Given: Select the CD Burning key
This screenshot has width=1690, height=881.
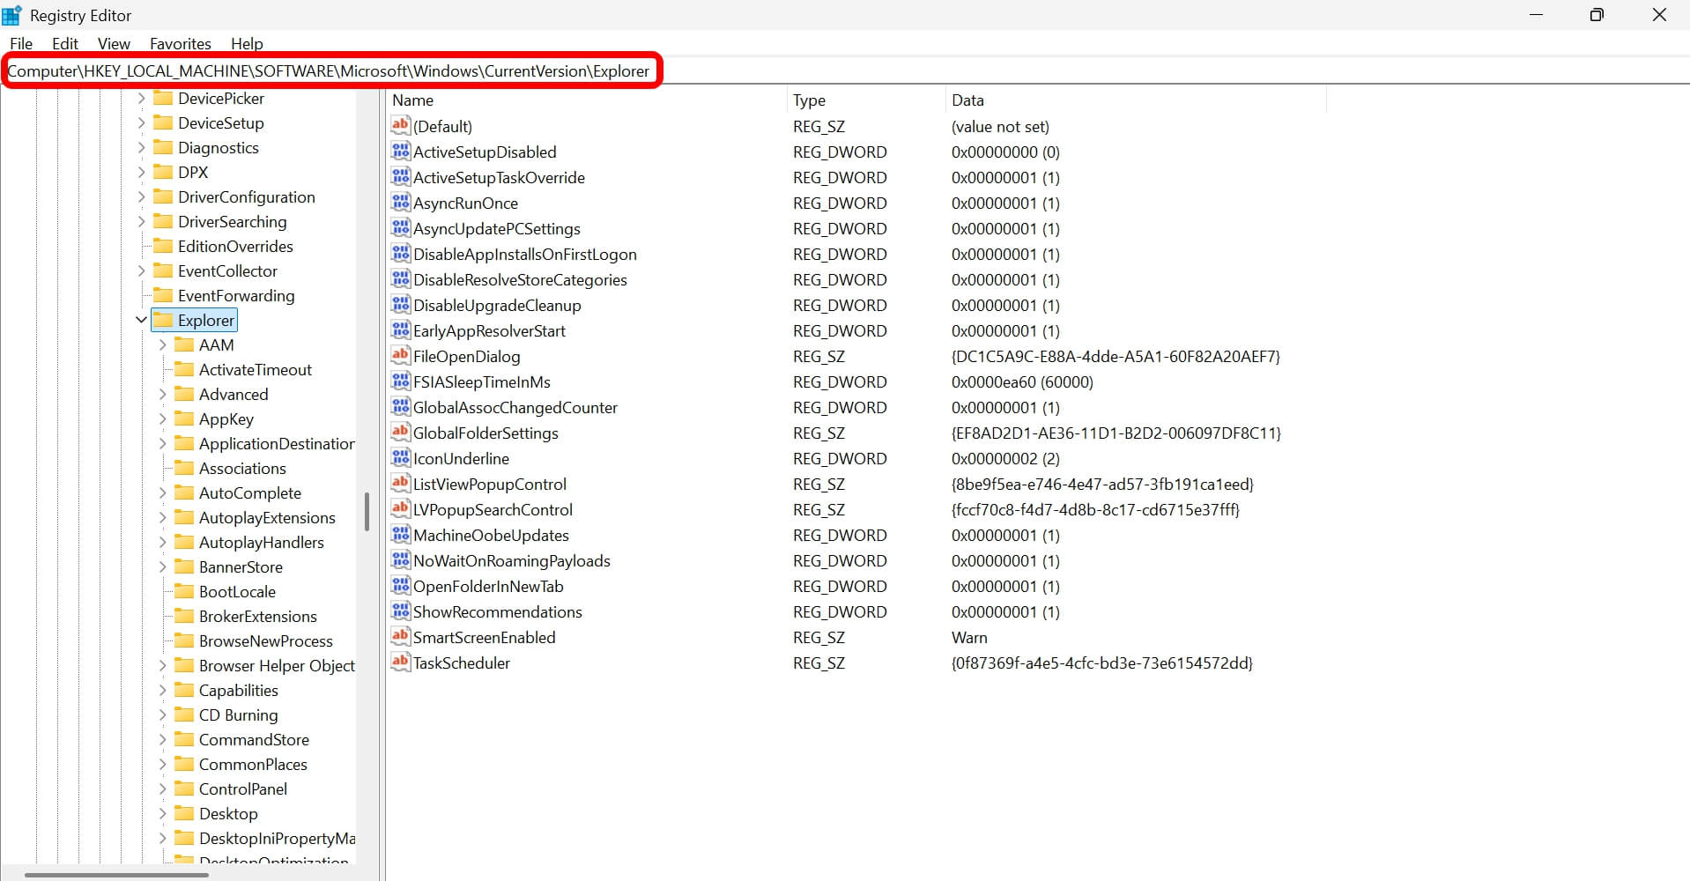Looking at the screenshot, I should click(x=238, y=714).
